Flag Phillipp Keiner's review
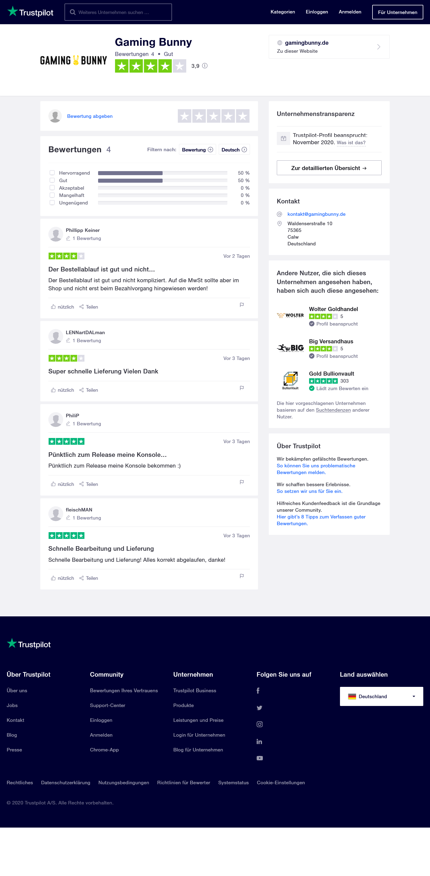Viewport: 430px width, 876px height. point(242,305)
